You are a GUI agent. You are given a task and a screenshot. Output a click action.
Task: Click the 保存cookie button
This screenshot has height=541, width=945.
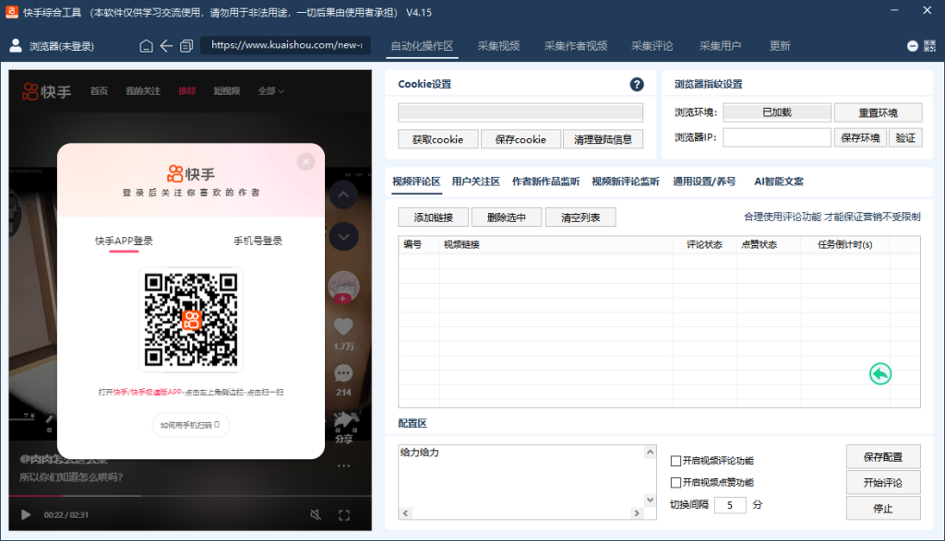(x=520, y=139)
